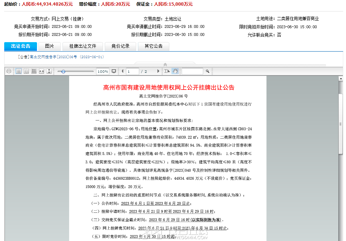The image size is (346, 241).
Task: Click the print icon in the PDF toolbar
Action: click(9, 71)
